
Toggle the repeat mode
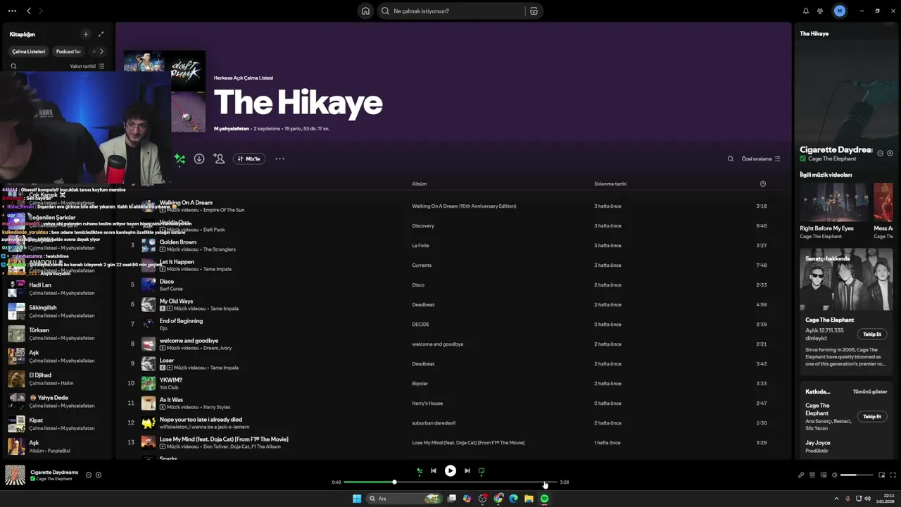click(481, 471)
